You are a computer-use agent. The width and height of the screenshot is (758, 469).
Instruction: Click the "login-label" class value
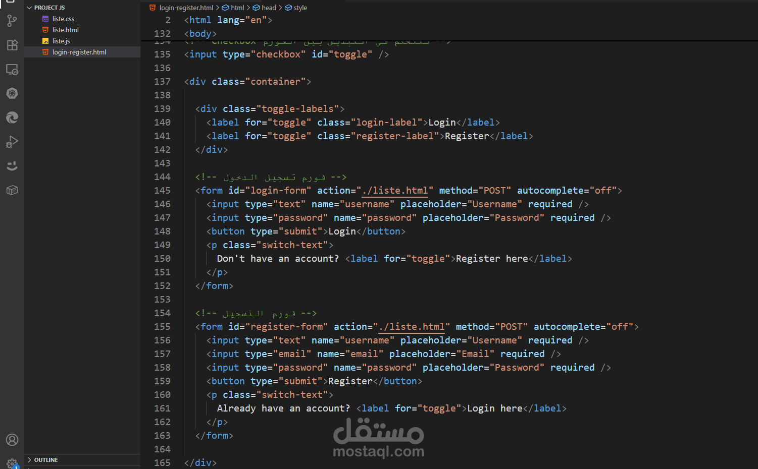point(389,123)
